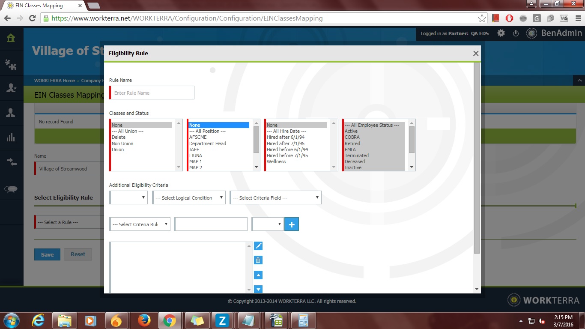This screenshot has height=329, width=585.
Task: Click the move up arrow icon
Action: click(x=258, y=275)
